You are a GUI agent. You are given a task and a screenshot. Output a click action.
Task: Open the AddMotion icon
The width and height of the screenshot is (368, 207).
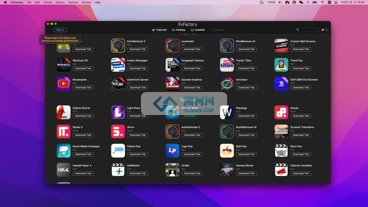(118, 170)
